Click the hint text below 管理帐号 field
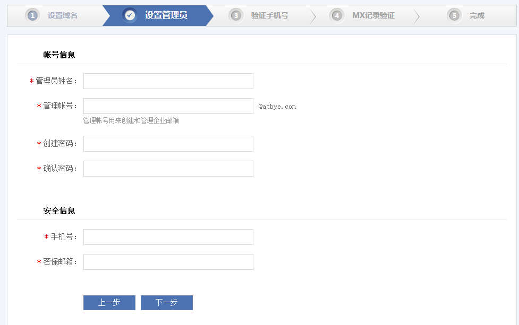 click(x=131, y=121)
